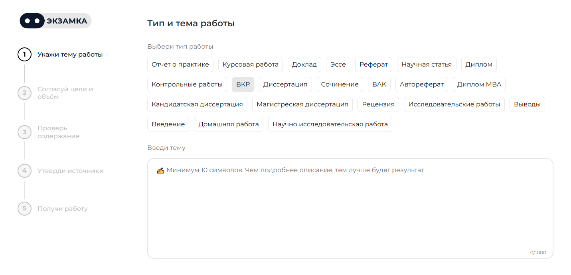Select «Курсовая работа» work type
Viewport: 571px width, 275px height.
250,64
